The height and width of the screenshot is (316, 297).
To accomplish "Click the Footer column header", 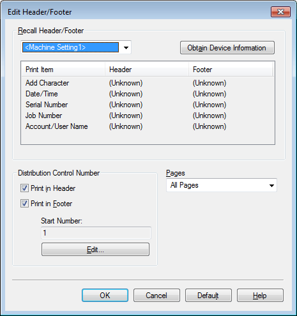I will click(x=231, y=70).
